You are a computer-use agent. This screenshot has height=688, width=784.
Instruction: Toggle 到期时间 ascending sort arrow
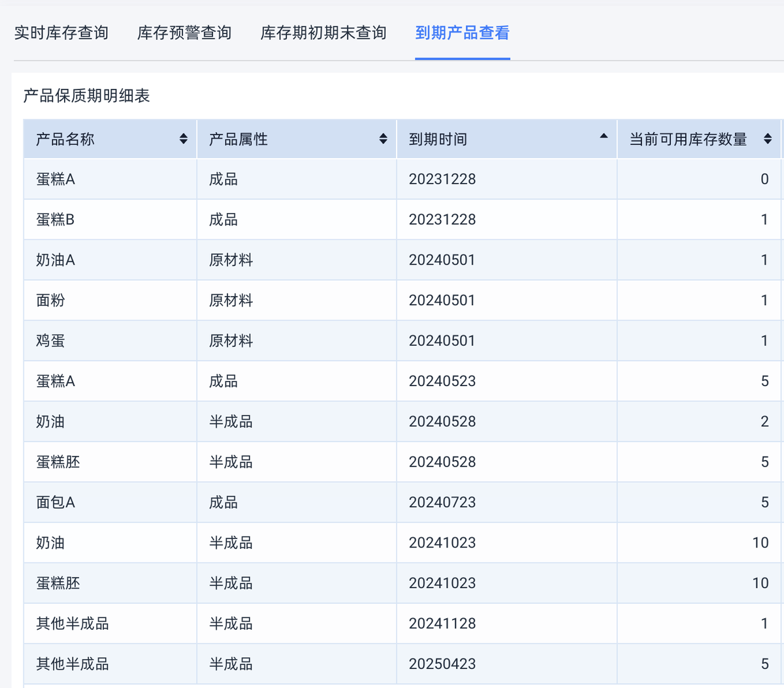tap(604, 137)
